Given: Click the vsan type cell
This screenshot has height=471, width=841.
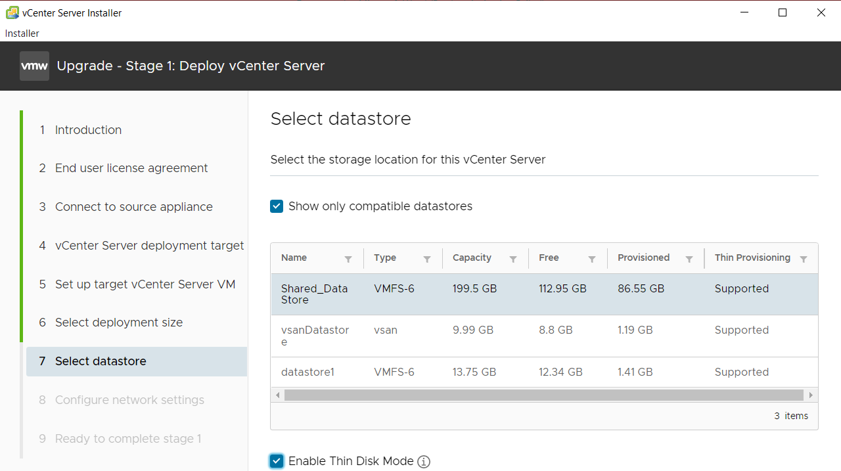Looking at the screenshot, I should [386, 330].
